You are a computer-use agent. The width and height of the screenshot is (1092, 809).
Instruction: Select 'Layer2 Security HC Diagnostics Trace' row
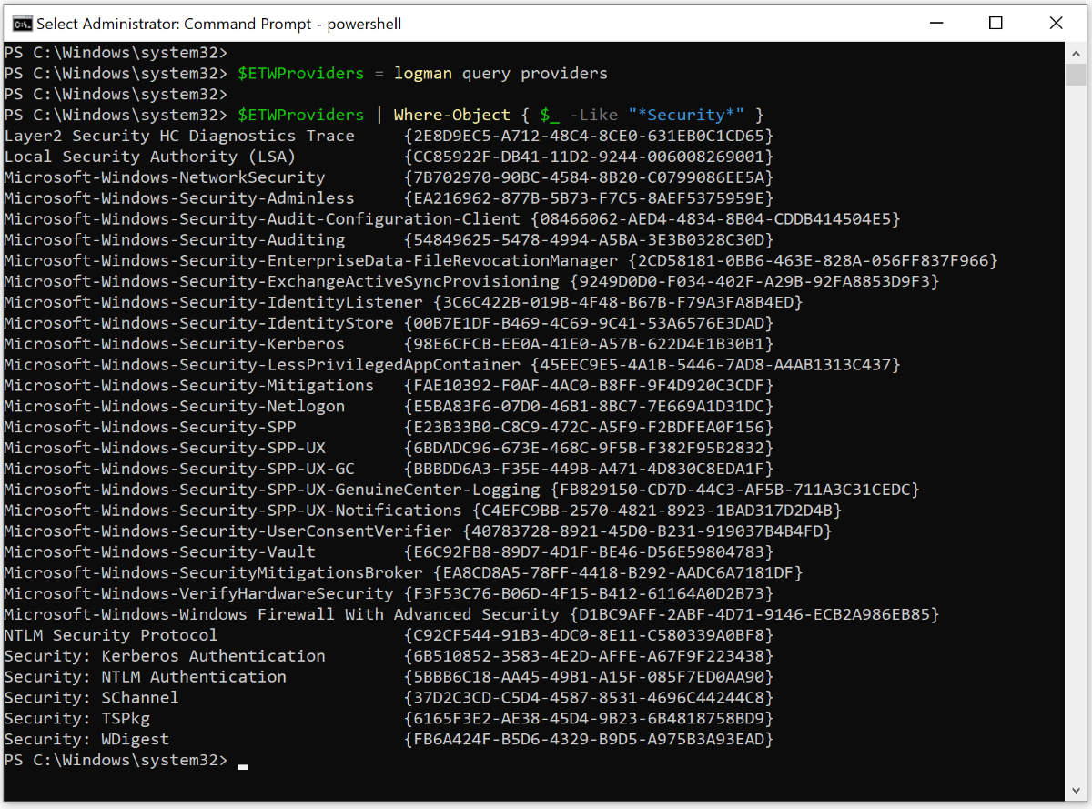coord(389,136)
